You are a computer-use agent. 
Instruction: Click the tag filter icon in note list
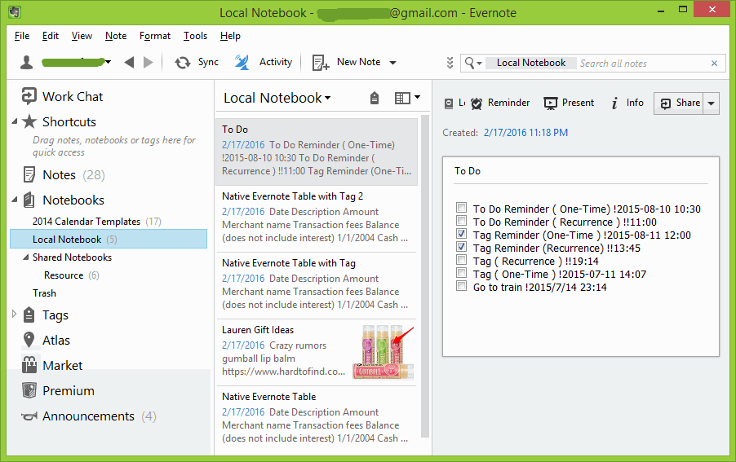click(374, 98)
